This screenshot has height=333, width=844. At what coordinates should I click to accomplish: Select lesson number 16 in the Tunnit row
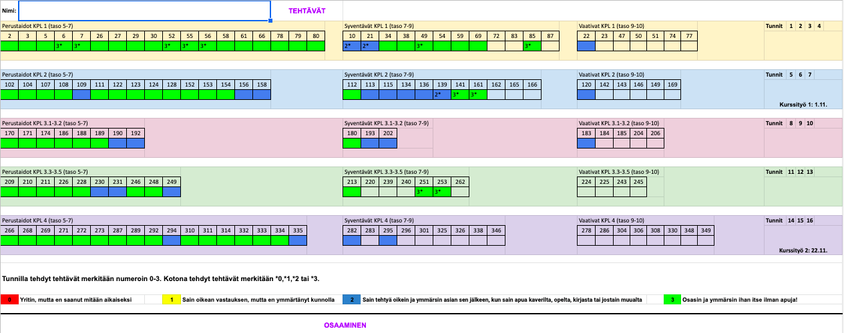tap(810, 220)
